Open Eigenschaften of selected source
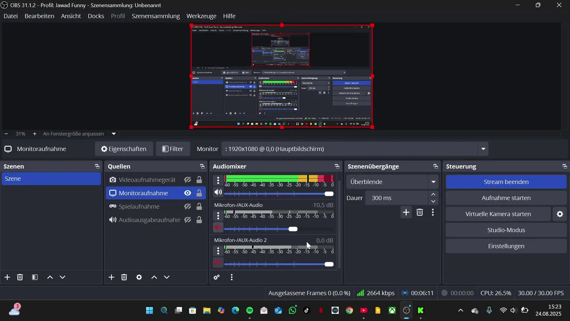 click(124, 149)
